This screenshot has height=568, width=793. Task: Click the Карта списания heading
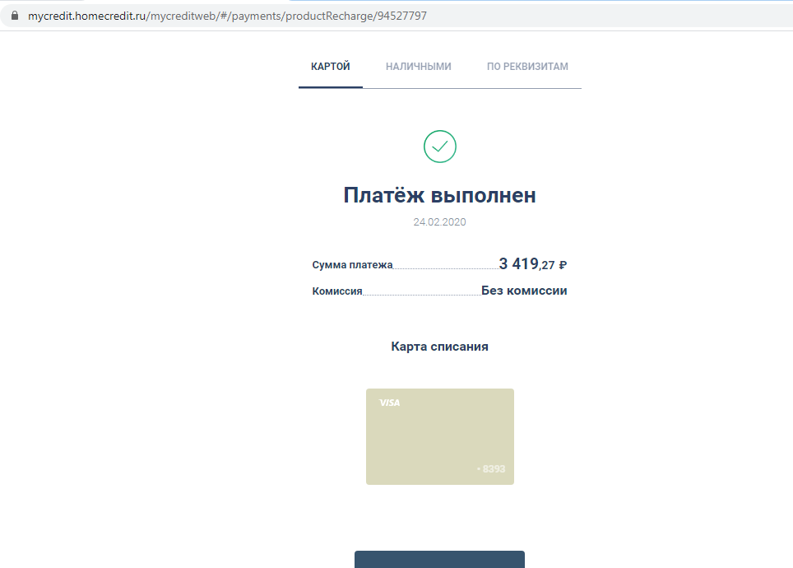[x=439, y=347]
